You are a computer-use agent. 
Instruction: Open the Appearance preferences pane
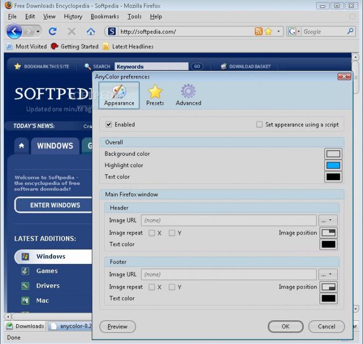click(119, 95)
